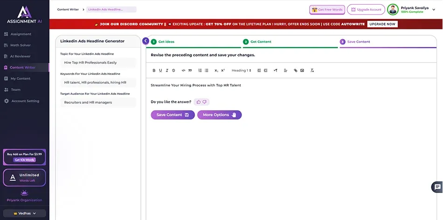Clear text formatting in editor
This screenshot has height=220, width=443.
pos(312,71)
